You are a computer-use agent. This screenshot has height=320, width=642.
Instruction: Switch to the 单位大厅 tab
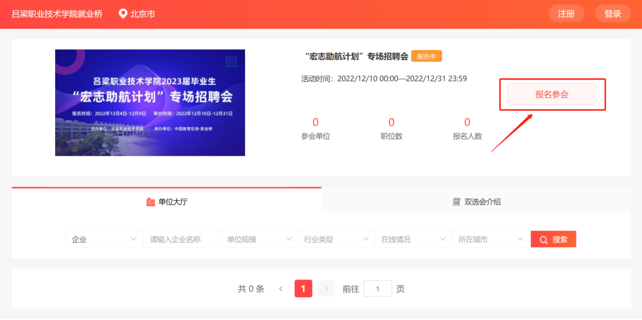pyautogui.click(x=167, y=201)
